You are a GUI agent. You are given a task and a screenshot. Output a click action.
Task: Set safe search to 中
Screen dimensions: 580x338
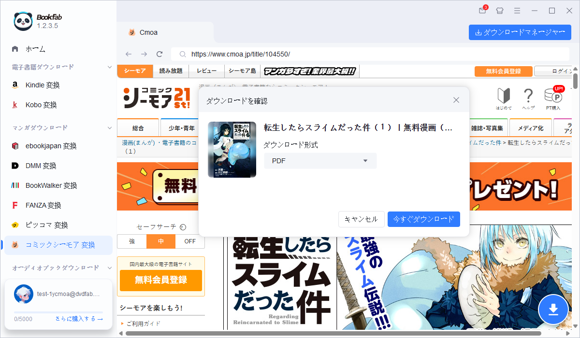[161, 241]
